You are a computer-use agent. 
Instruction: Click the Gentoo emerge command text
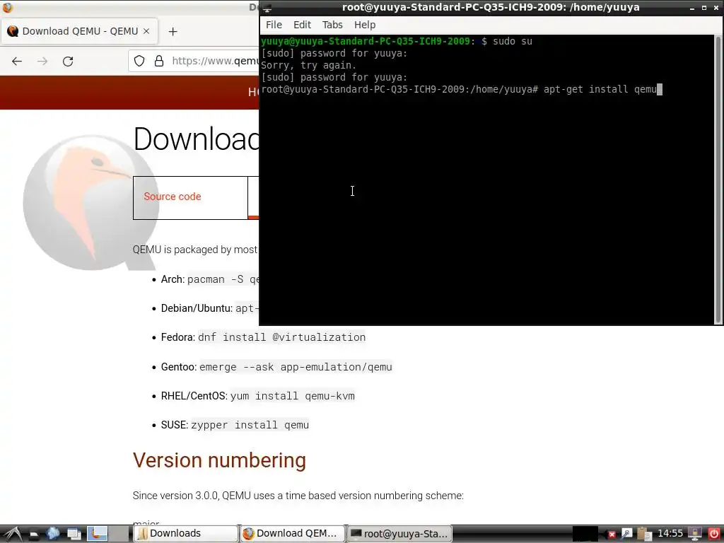(x=296, y=367)
